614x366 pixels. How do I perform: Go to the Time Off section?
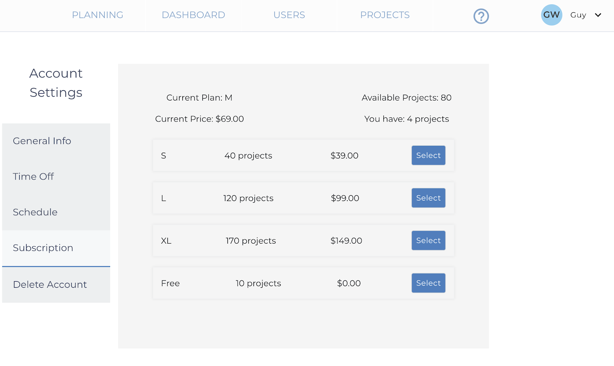[x=33, y=176]
